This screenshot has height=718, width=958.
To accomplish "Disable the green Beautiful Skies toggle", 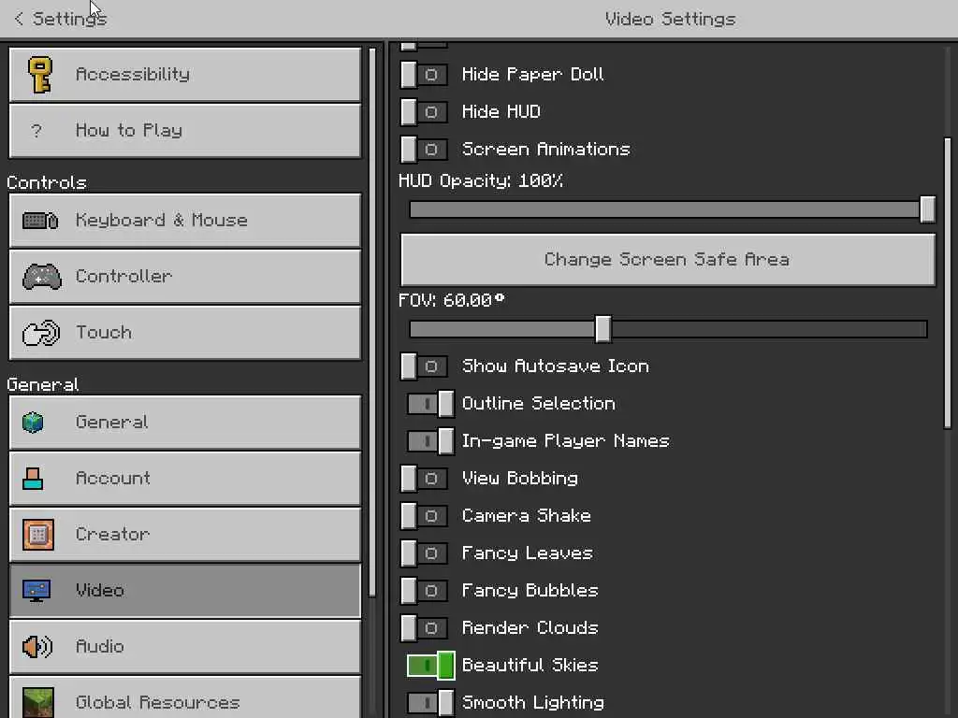I will click(430, 666).
